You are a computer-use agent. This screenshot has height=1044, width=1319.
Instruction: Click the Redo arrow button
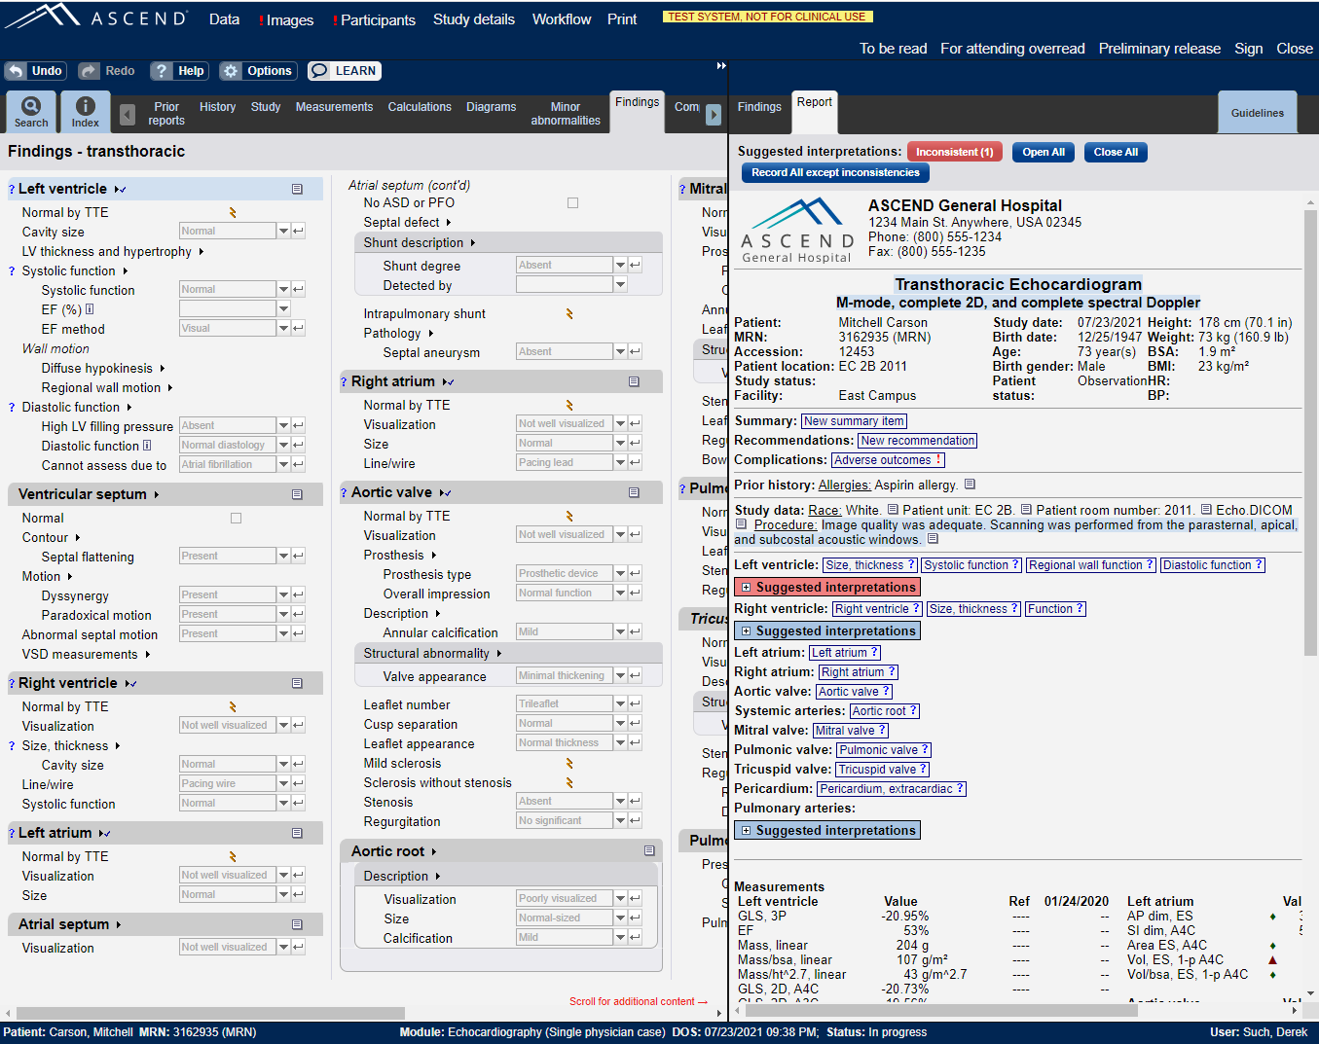(x=107, y=71)
